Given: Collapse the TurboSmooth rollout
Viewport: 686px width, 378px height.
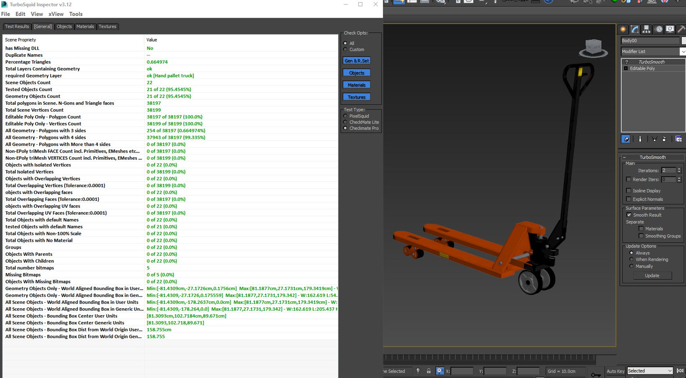Looking at the screenshot, I should pyautogui.click(x=624, y=157).
